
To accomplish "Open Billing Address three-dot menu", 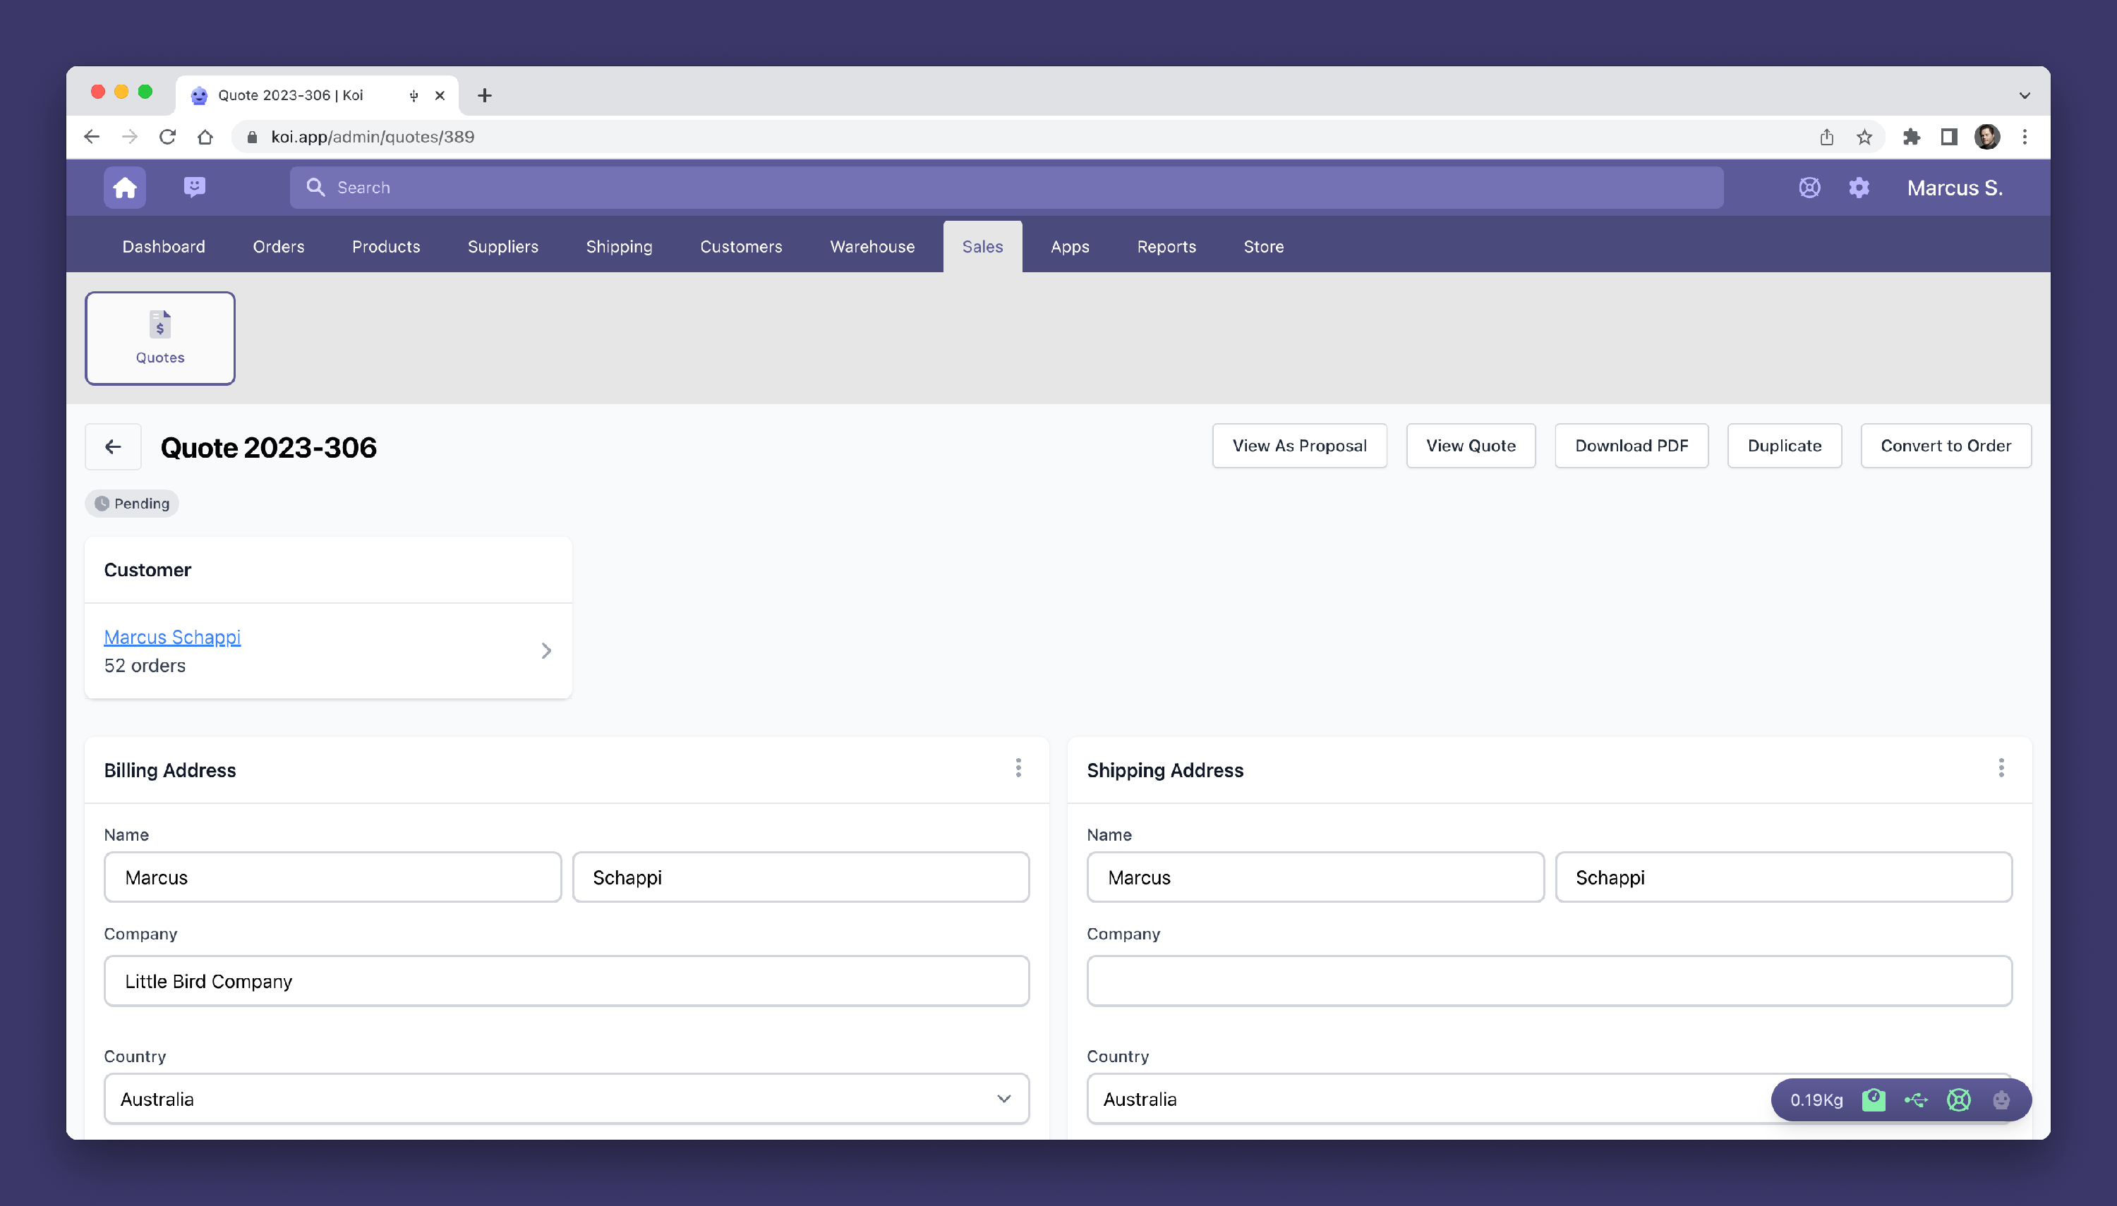I will tap(1018, 769).
